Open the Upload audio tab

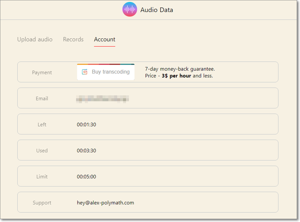point(35,39)
